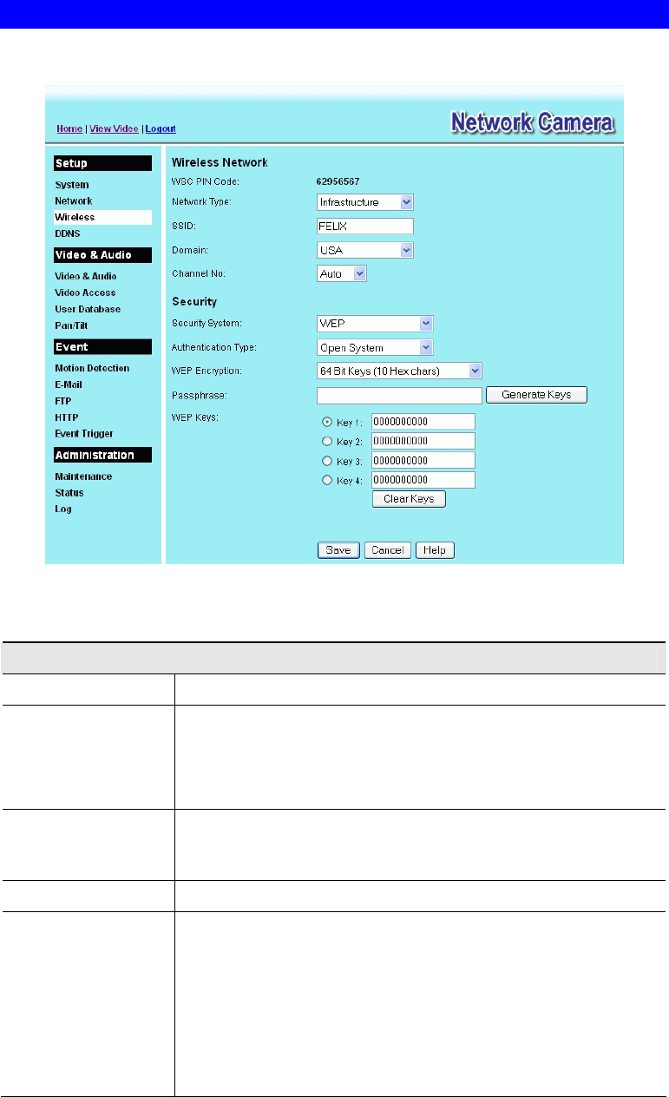Open the Authentication Type dropdown
Image resolution: width=669 pixels, height=1097 pixels.
[x=375, y=347]
